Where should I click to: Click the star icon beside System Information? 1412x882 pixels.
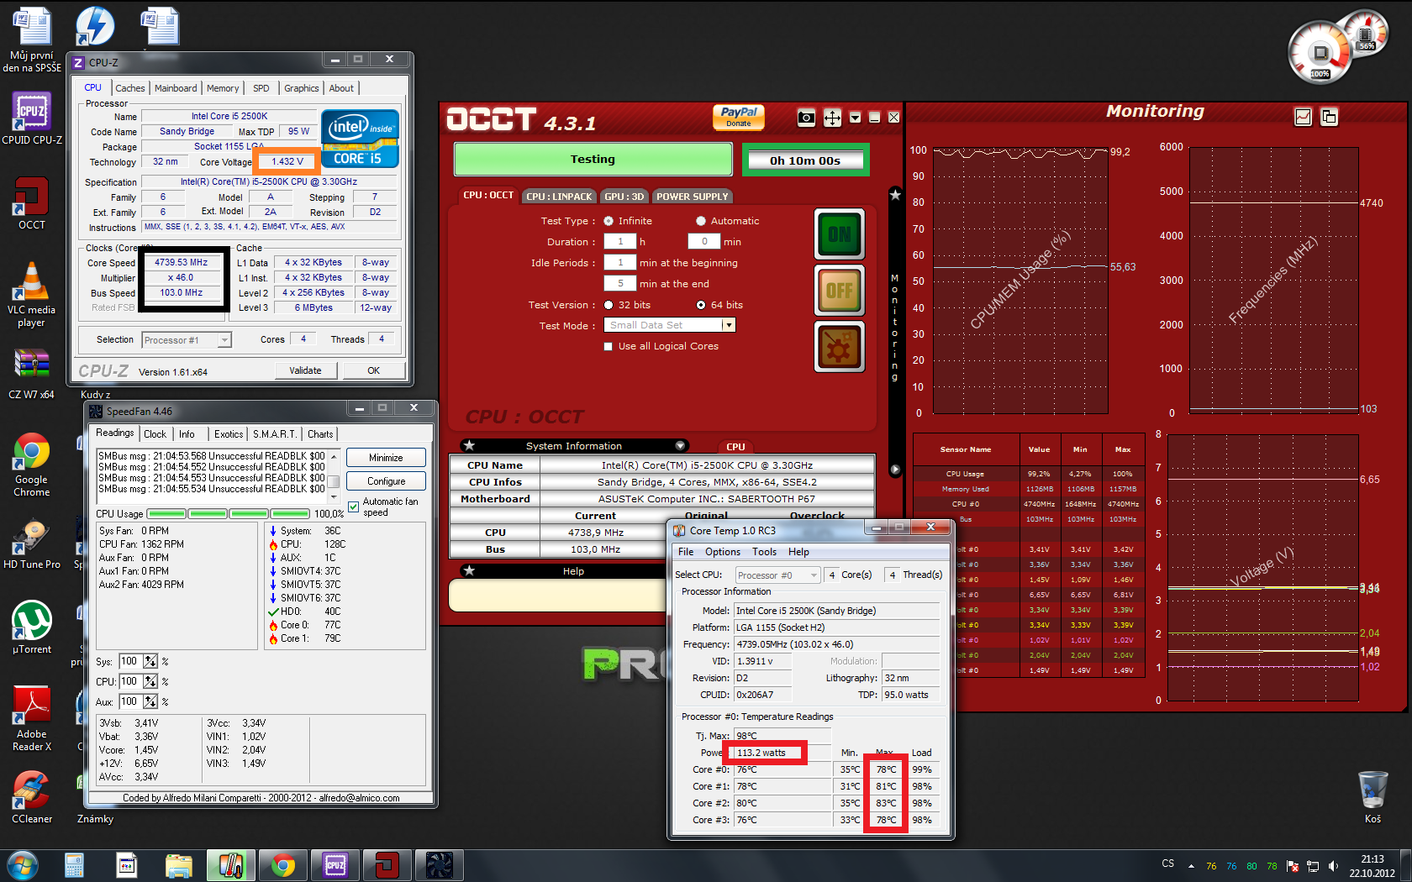click(x=470, y=445)
